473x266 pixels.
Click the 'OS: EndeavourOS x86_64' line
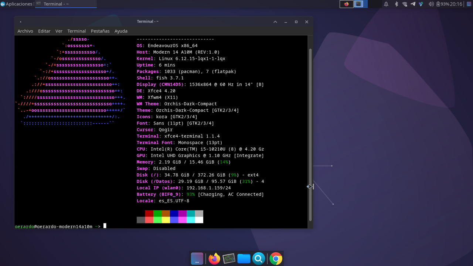click(x=167, y=46)
